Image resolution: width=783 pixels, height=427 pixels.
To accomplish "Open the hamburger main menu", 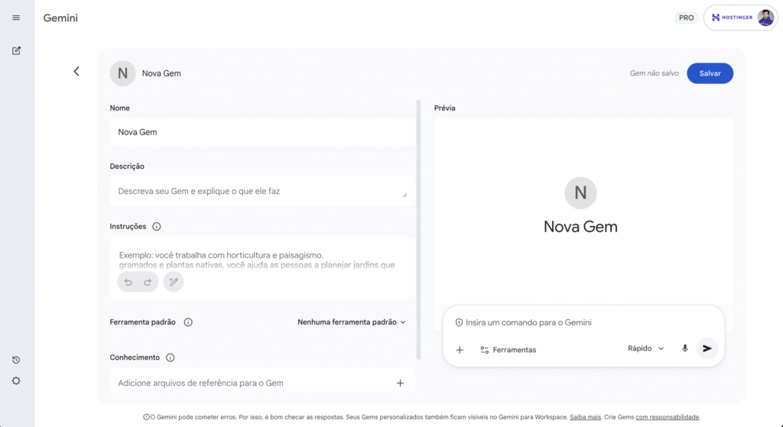I will pos(16,18).
